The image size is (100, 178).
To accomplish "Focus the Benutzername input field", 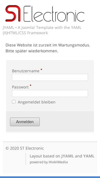I will click(x=50, y=77).
